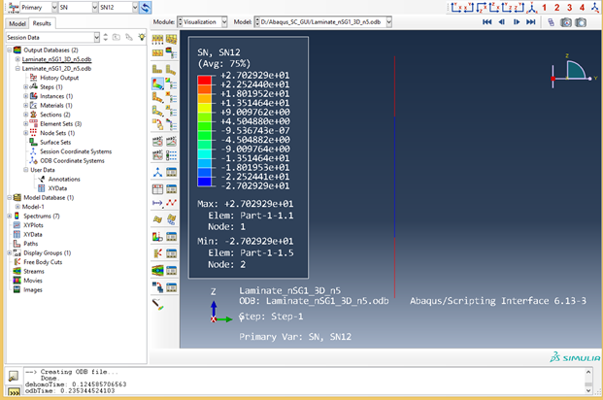603x400 pixels.
Task: Select Model Database (1) node
Action: point(49,198)
